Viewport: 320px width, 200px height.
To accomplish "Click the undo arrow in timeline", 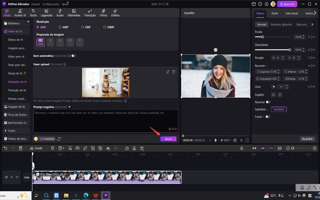I will point(5,148).
